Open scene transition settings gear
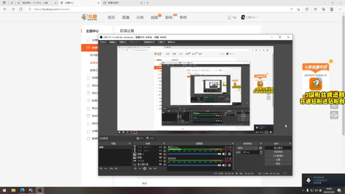Image resolution: width=345 pixels, height=194 pixels. point(260,148)
